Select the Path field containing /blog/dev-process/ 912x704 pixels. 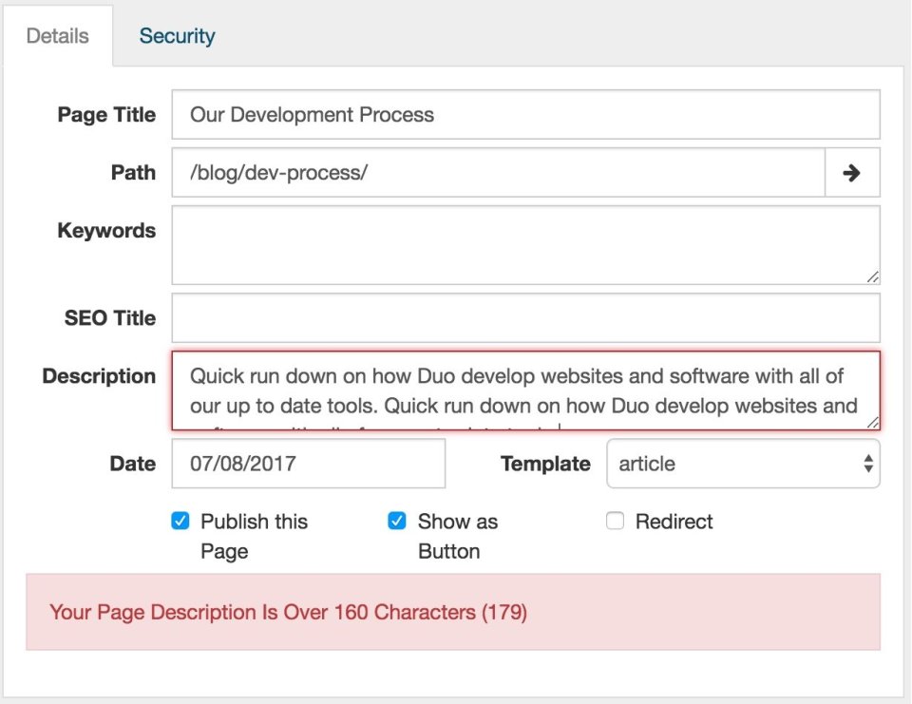pyautogui.click(x=494, y=172)
